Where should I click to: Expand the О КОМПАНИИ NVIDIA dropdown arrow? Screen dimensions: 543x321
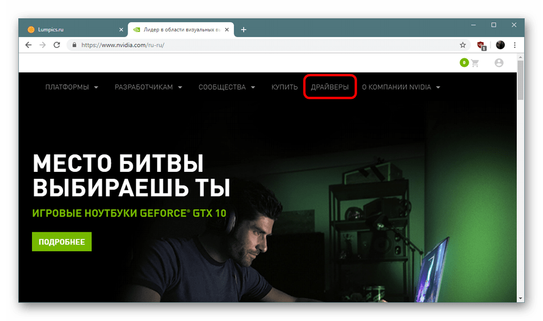[x=438, y=87]
